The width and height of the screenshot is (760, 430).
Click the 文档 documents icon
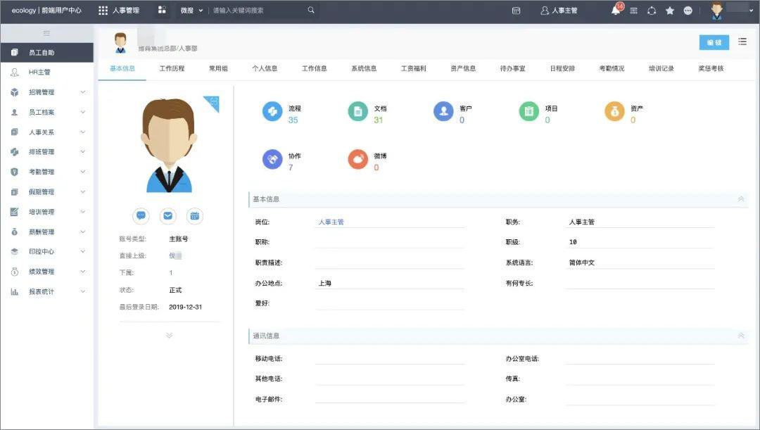click(359, 111)
